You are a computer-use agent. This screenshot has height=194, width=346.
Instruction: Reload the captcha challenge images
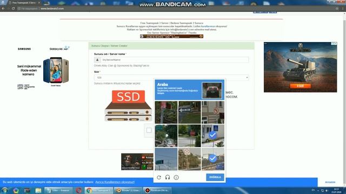click(159, 177)
